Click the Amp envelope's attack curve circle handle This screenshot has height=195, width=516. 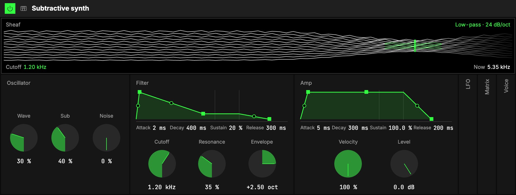pyautogui.click(x=304, y=106)
